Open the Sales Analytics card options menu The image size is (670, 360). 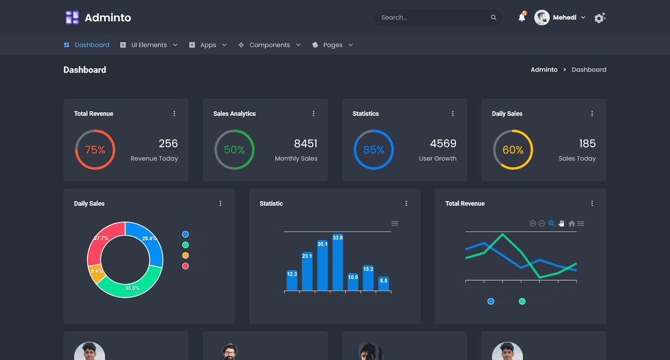[313, 113]
